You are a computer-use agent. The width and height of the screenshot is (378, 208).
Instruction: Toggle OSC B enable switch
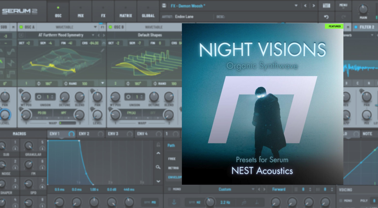110,27
